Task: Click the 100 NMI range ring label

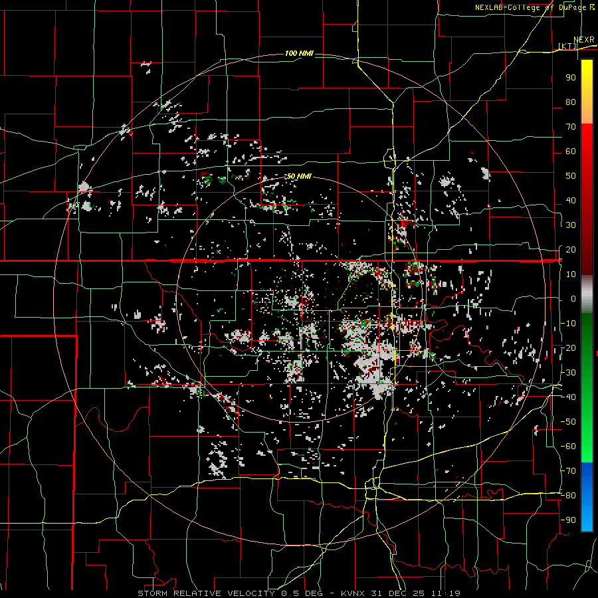Action: (x=299, y=53)
